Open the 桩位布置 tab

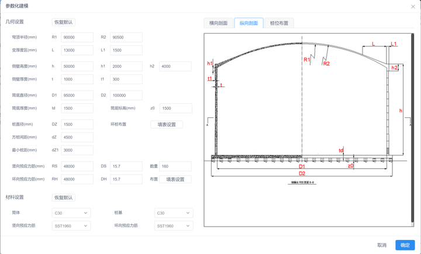pos(279,23)
